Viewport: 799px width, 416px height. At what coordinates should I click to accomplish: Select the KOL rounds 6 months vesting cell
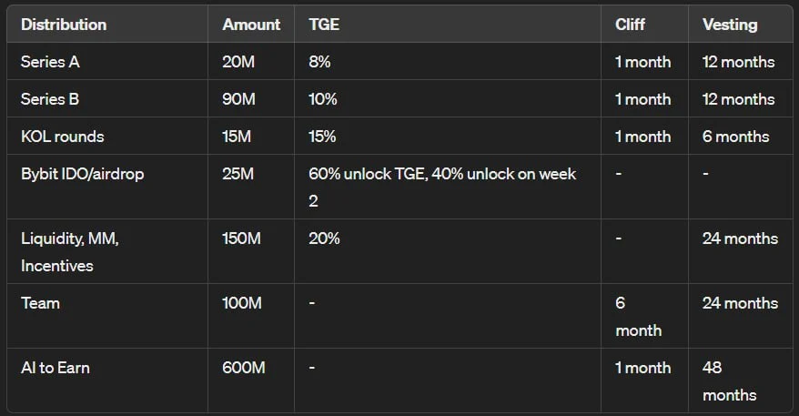pyautogui.click(x=735, y=137)
